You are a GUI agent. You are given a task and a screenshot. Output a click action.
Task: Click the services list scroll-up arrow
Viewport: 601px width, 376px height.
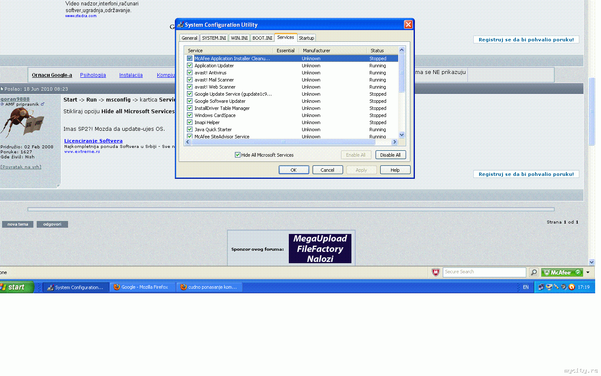tap(402, 50)
